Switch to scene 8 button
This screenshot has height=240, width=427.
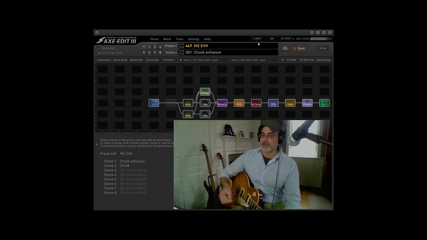(160, 53)
